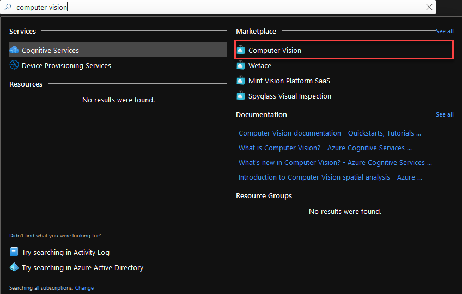Open What is Computer Vision article

point(325,148)
